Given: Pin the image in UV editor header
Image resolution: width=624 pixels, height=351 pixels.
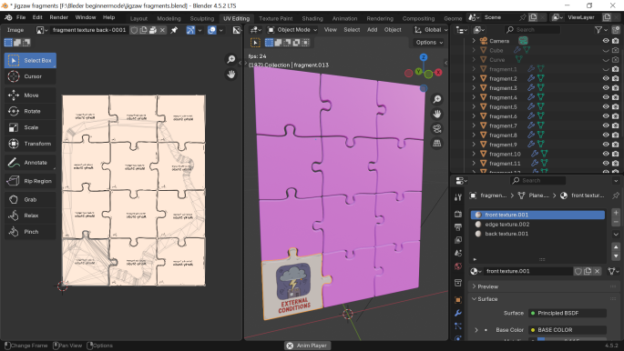Looking at the screenshot, I should pos(174,30).
